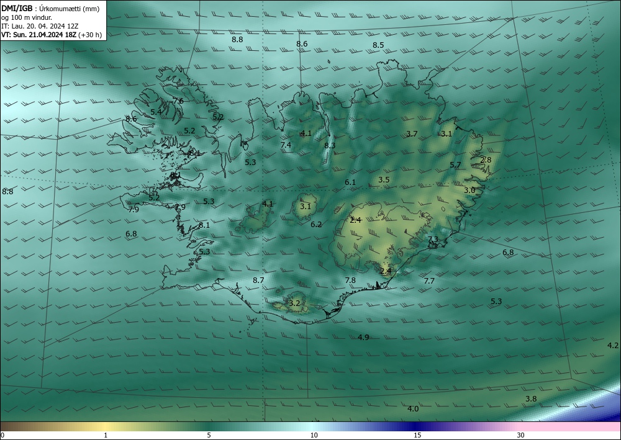Select the 8.7 value in south Iceland
Viewport: 621px width, 440px height.
(258, 280)
